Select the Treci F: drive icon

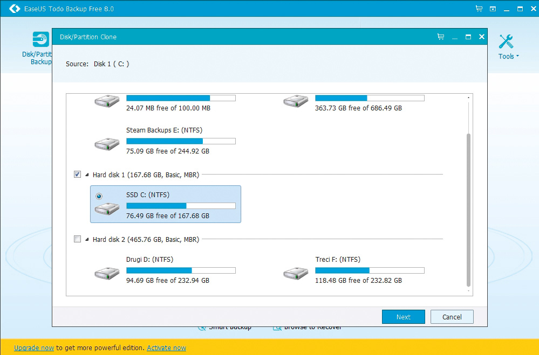click(296, 273)
